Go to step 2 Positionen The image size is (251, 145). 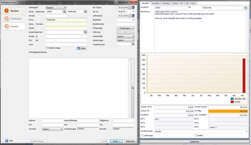[14, 19]
